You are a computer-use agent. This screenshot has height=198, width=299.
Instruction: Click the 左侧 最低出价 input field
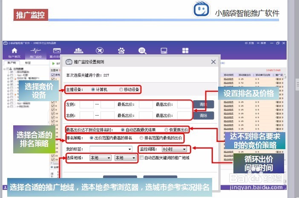pyautogui.click(x=146, y=105)
